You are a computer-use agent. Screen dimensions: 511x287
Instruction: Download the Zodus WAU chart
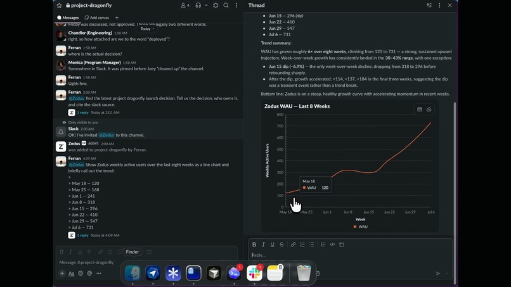[x=429, y=110]
